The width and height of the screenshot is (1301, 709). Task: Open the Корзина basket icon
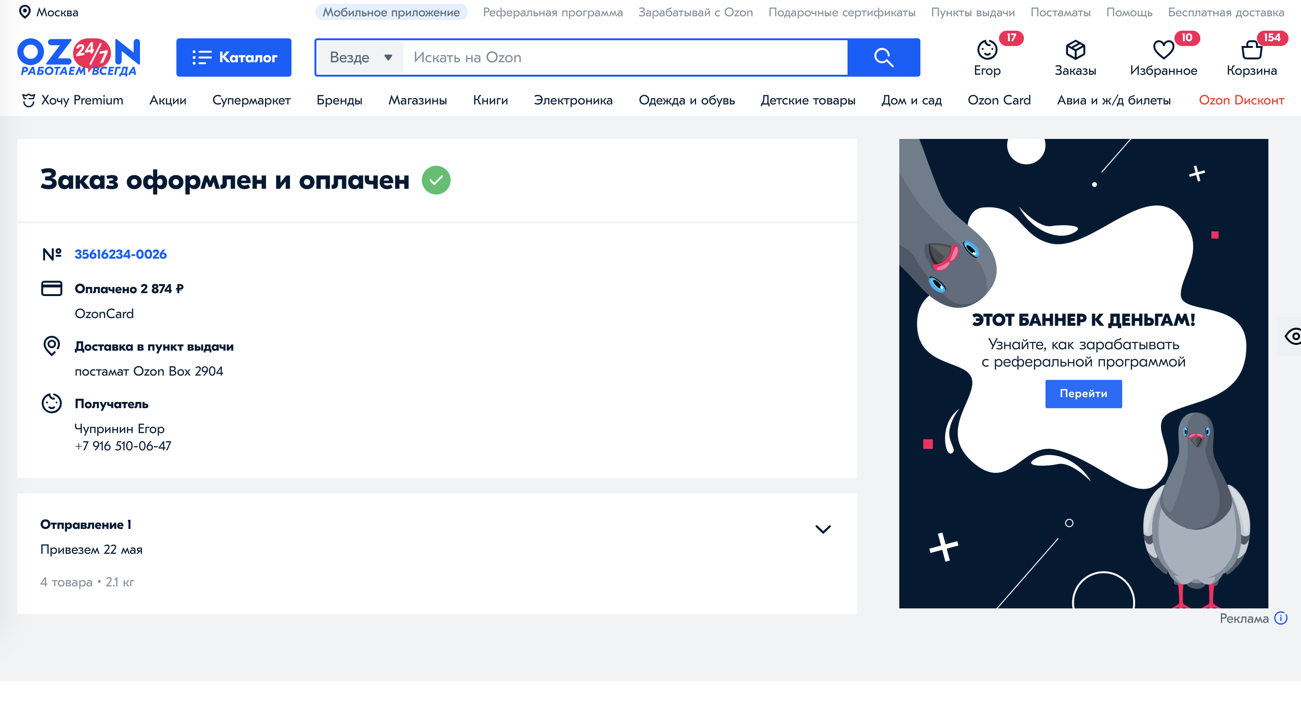coord(1251,50)
